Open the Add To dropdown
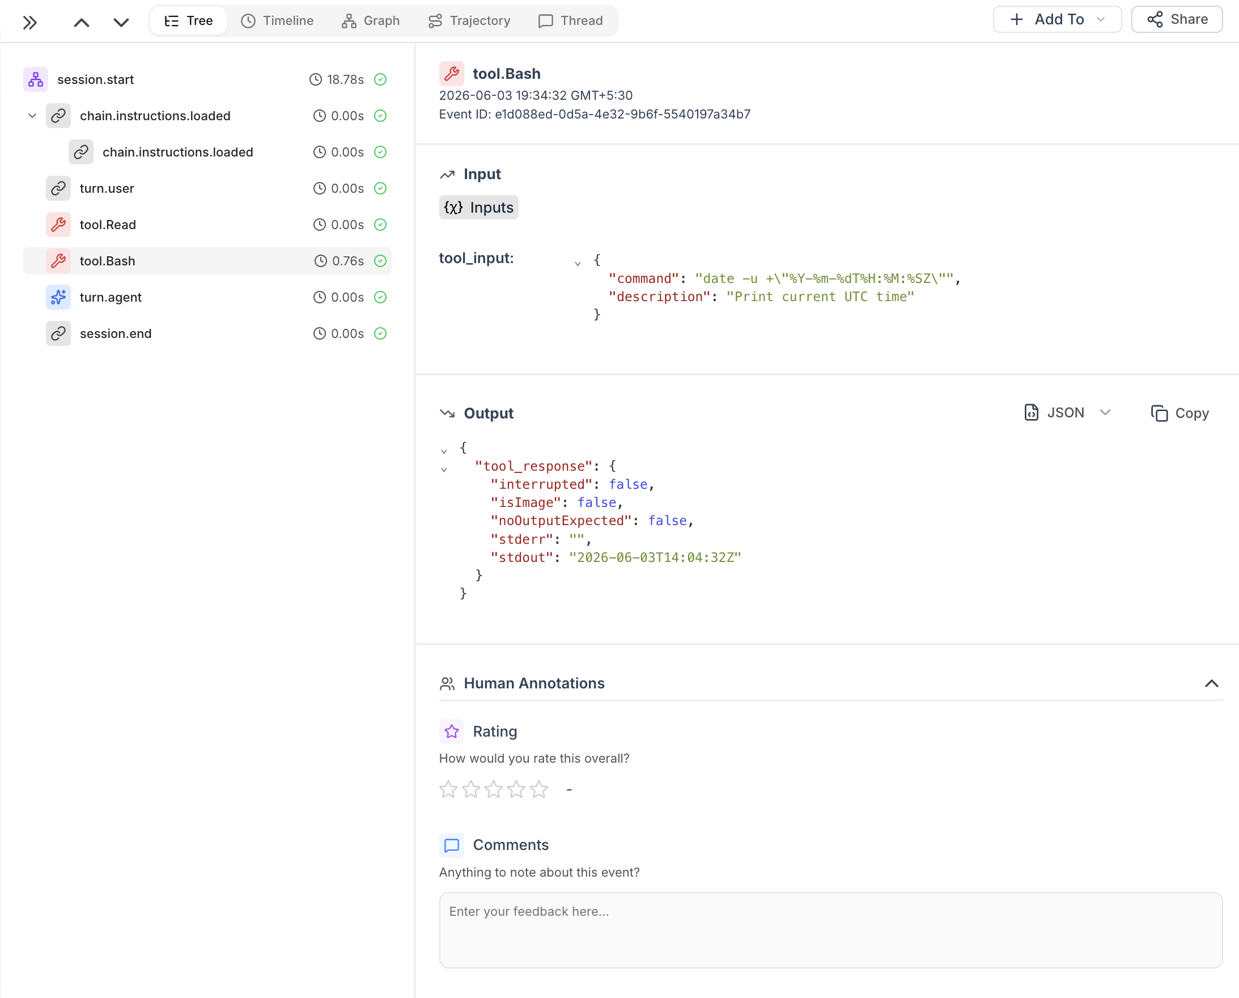 tap(1058, 19)
